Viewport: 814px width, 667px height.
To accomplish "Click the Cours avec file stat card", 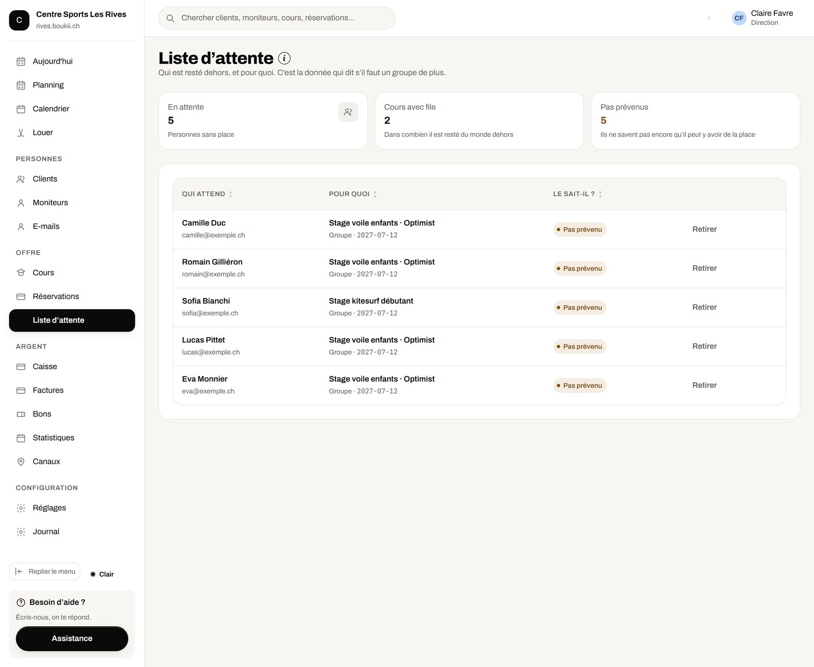I will (479, 121).
